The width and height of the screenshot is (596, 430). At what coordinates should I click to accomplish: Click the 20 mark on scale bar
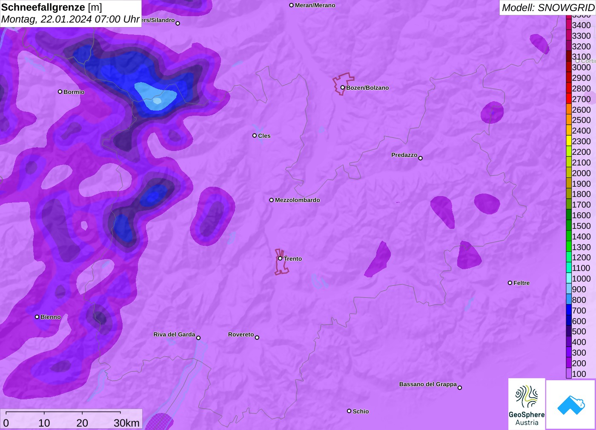point(82,423)
